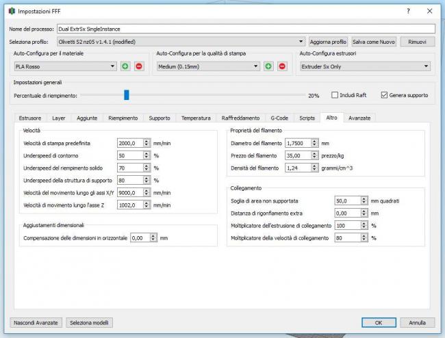Click red minus icon beside Medium quality preset
The image size is (445, 338).
[282, 66]
